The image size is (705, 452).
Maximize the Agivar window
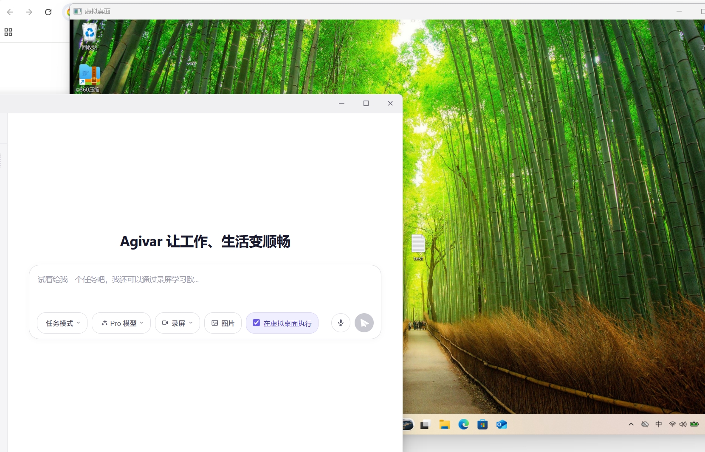coord(366,103)
